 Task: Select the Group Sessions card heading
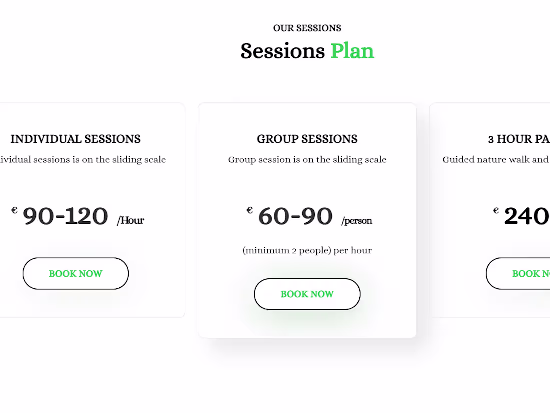(x=307, y=139)
